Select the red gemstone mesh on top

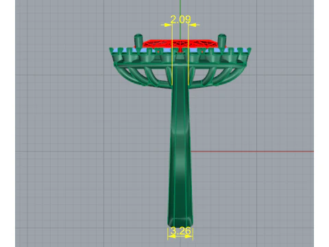180,44
